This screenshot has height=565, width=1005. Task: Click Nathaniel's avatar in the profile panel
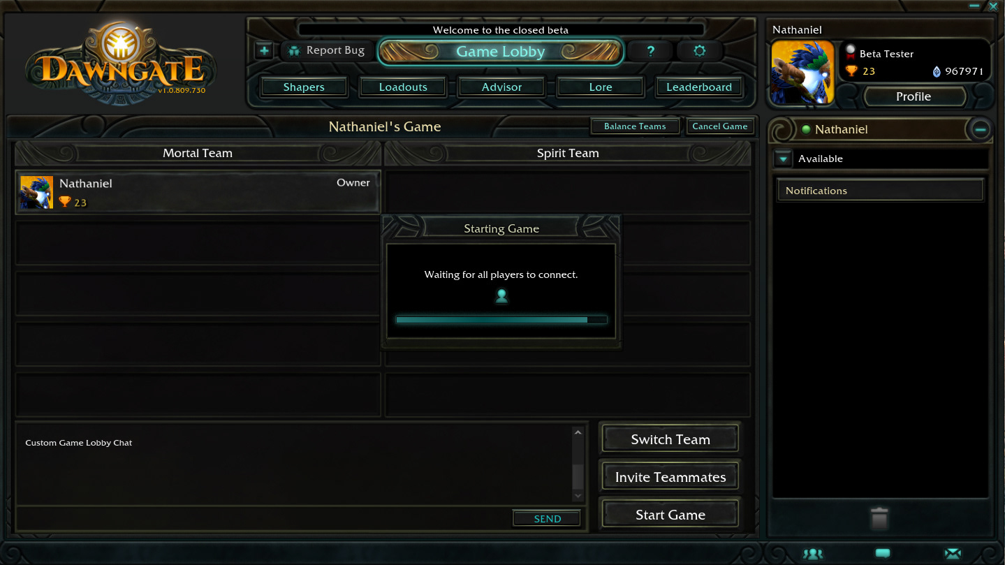pos(802,73)
